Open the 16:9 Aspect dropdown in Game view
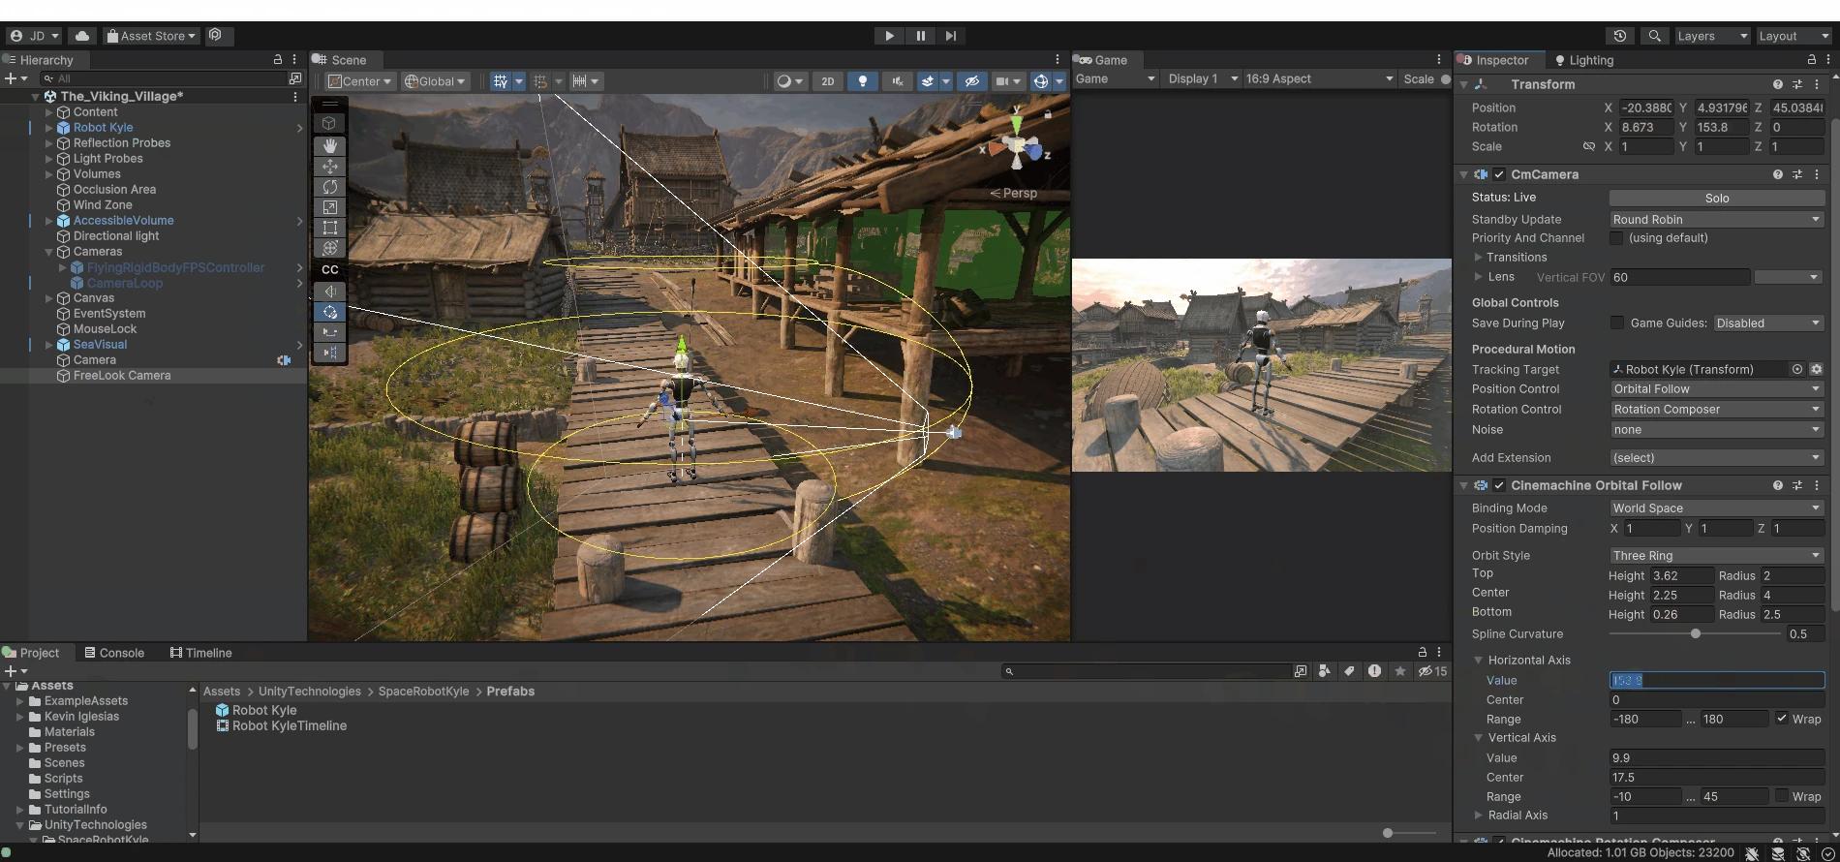The image size is (1840, 862). click(x=1319, y=79)
